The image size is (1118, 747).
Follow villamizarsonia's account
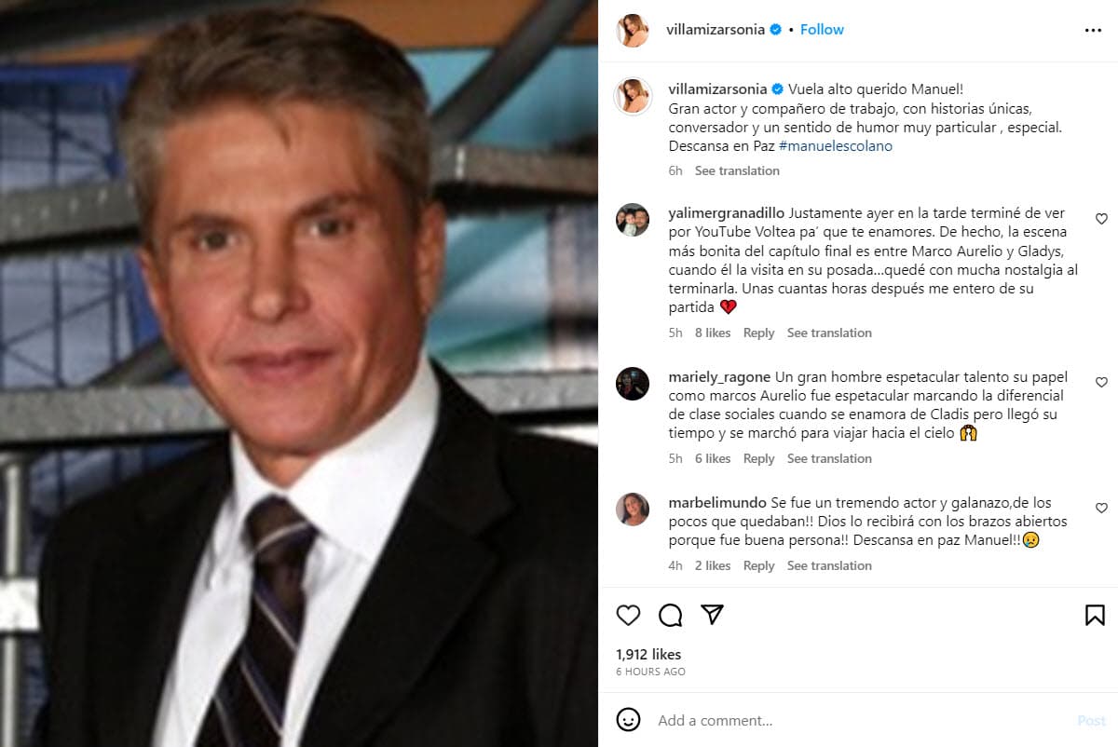pyautogui.click(x=822, y=30)
